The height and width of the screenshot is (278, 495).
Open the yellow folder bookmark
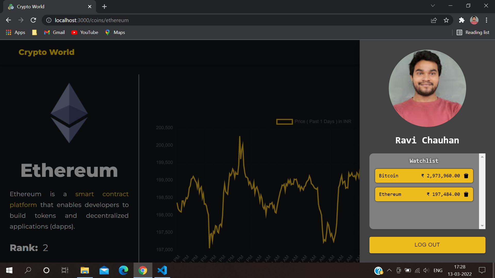pyautogui.click(x=34, y=32)
